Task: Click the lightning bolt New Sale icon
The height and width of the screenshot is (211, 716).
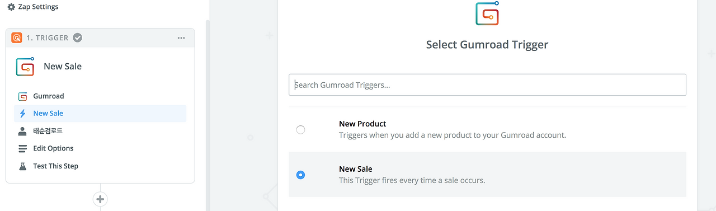Action: (x=22, y=114)
